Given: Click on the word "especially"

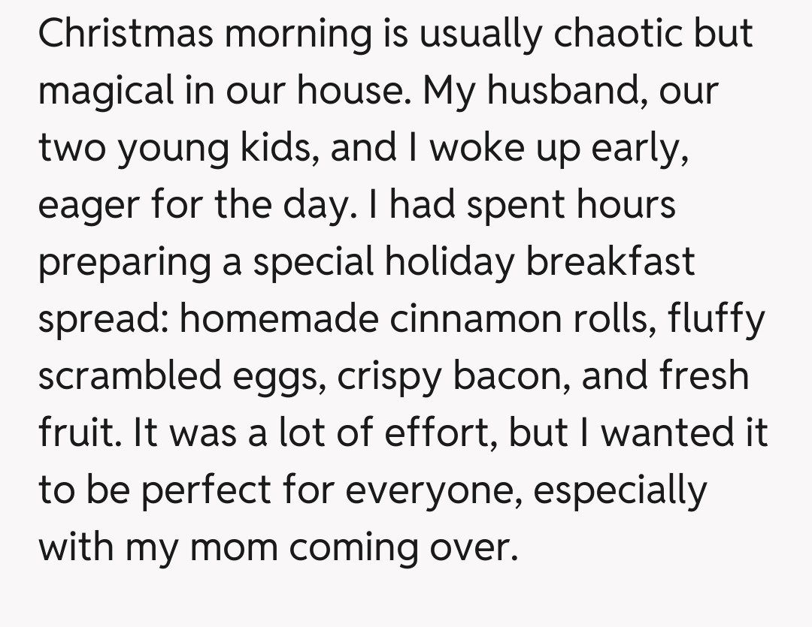Looking at the screenshot, I should pyautogui.click(x=620, y=491).
